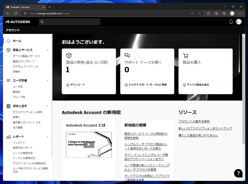248x184 pixels.
Task: Click the Autodesk search input field
Action: coord(70,22)
